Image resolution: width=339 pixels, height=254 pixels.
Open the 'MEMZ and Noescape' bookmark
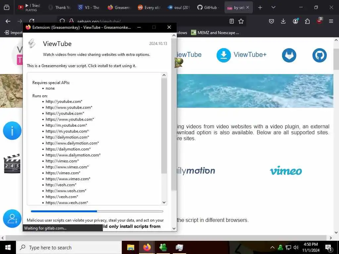pyautogui.click(x=215, y=33)
